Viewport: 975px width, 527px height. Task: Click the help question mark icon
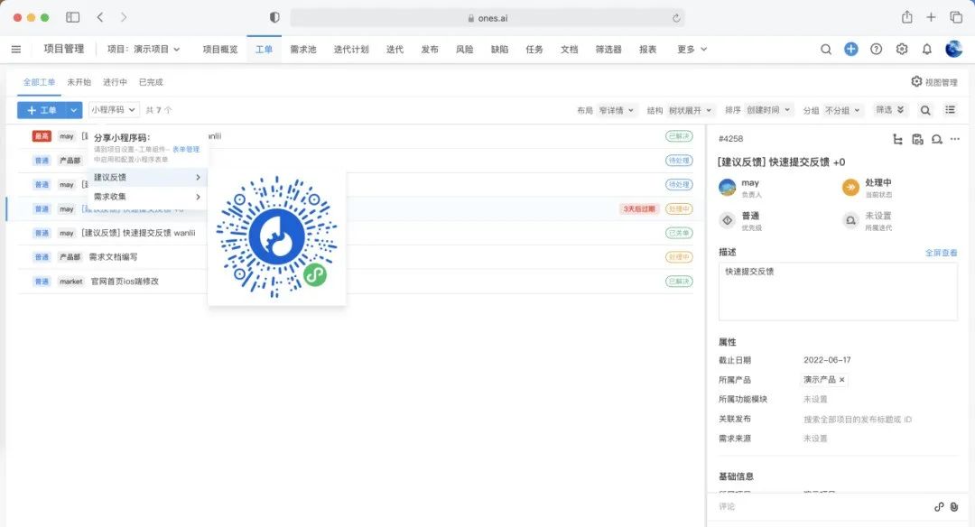pyautogui.click(x=876, y=49)
